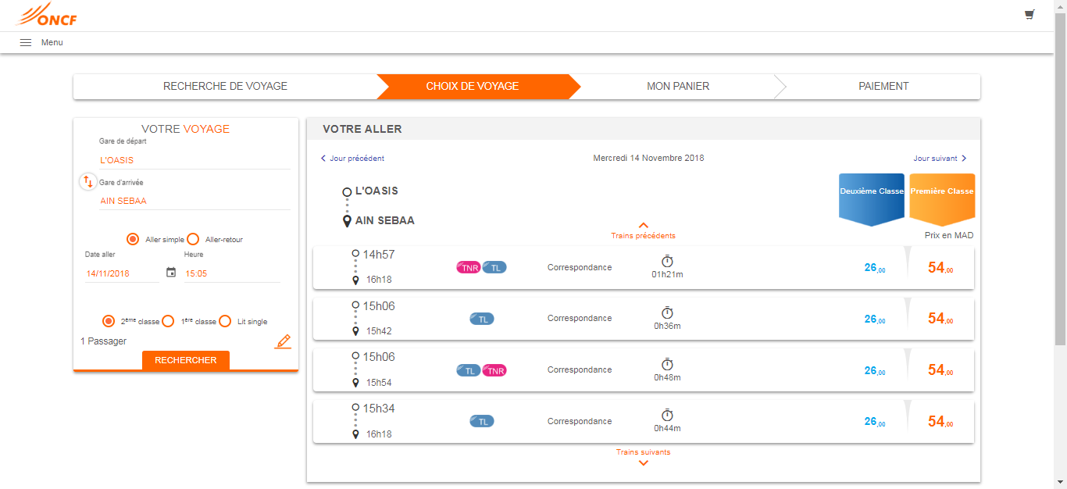Click the pencil edit passengers icon
The width and height of the screenshot is (1067, 489).
(x=283, y=341)
